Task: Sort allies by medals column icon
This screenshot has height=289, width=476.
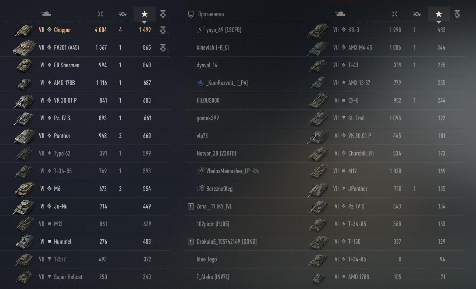Action: click(x=163, y=14)
